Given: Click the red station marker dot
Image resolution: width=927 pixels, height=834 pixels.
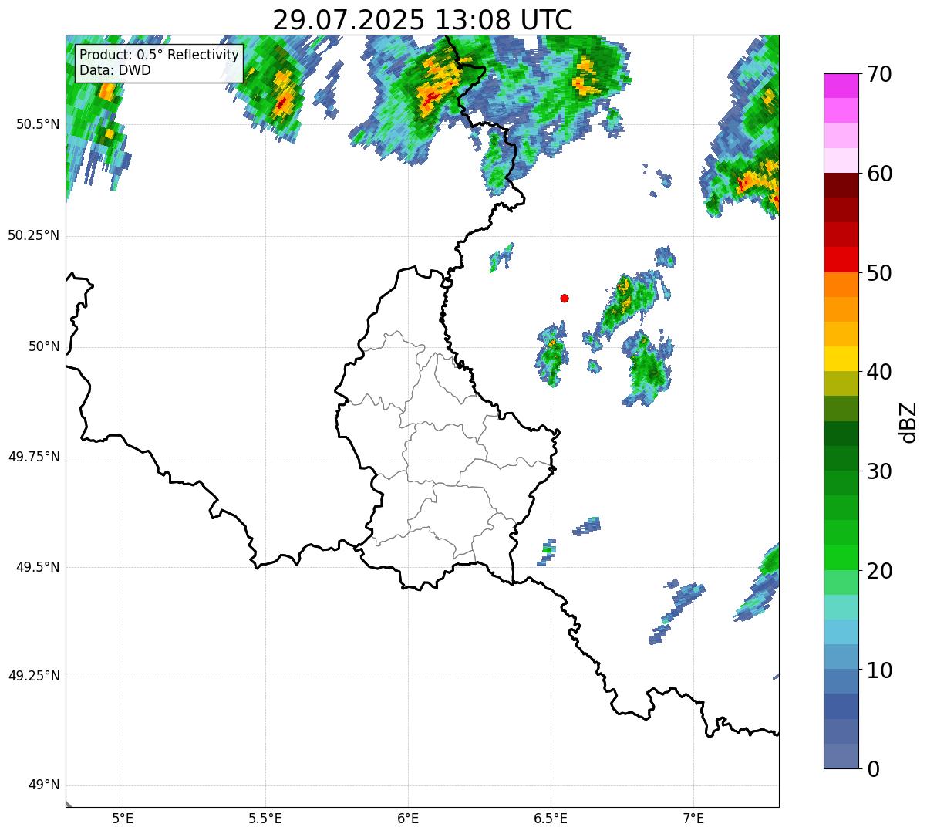Looking at the screenshot, I should tap(565, 298).
